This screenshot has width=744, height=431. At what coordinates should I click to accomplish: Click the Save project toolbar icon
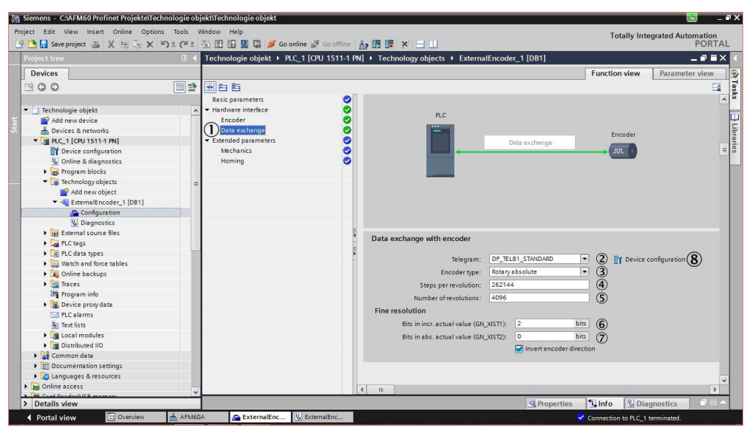(43, 44)
